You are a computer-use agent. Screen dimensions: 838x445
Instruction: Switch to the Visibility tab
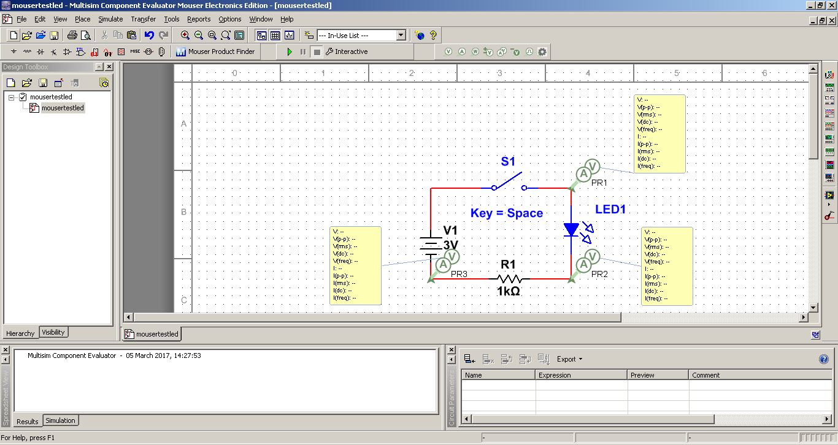pyautogui.click(x=53, y=332)
